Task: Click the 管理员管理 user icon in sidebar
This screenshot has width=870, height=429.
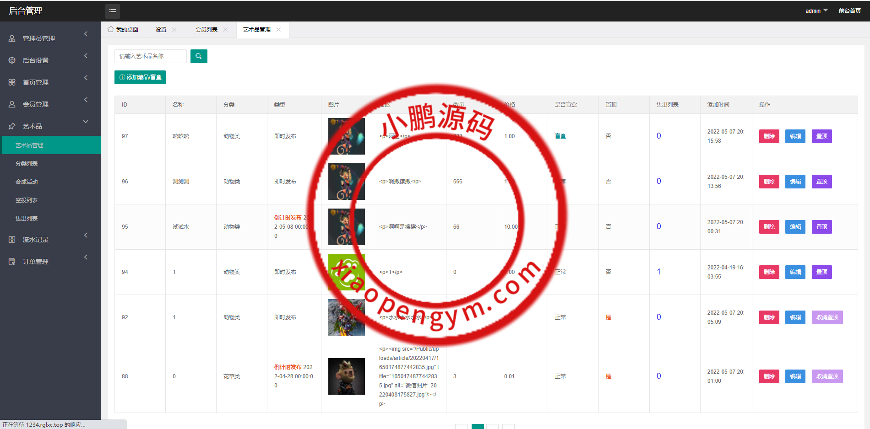Action: coord(12,38)
